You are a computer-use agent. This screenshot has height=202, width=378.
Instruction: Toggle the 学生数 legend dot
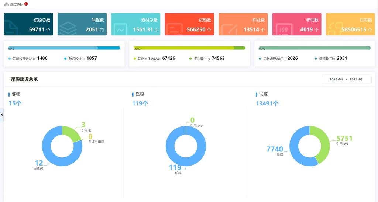click(190, 59)
